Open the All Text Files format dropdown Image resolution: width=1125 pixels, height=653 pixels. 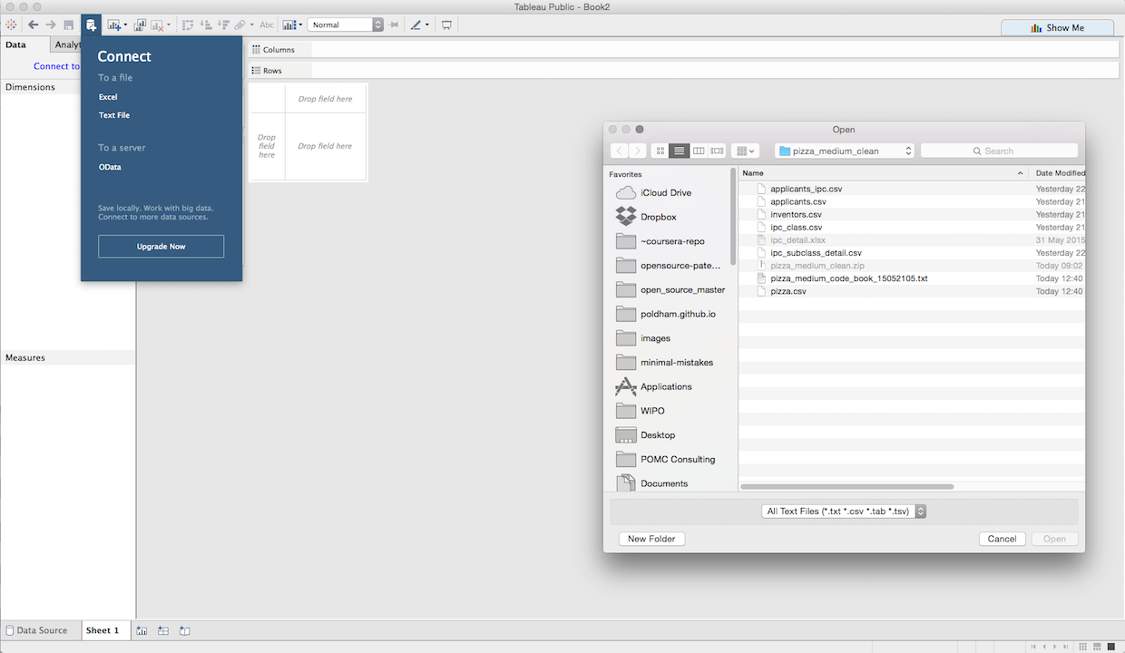(x=844, y=512)
